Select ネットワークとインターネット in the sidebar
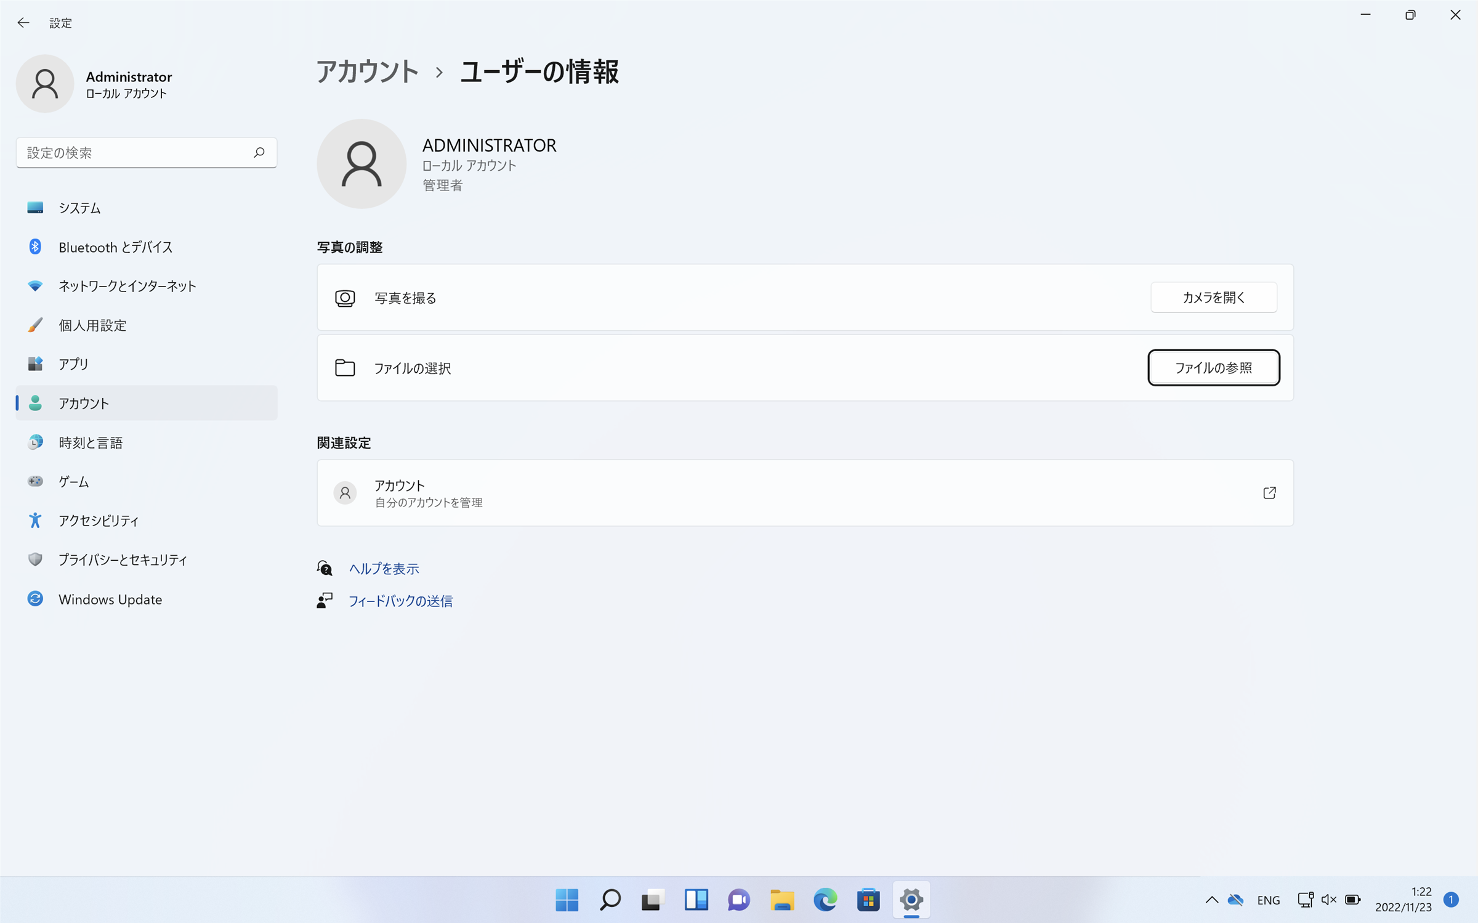The image size is (1478, 923). coord(127,286)
